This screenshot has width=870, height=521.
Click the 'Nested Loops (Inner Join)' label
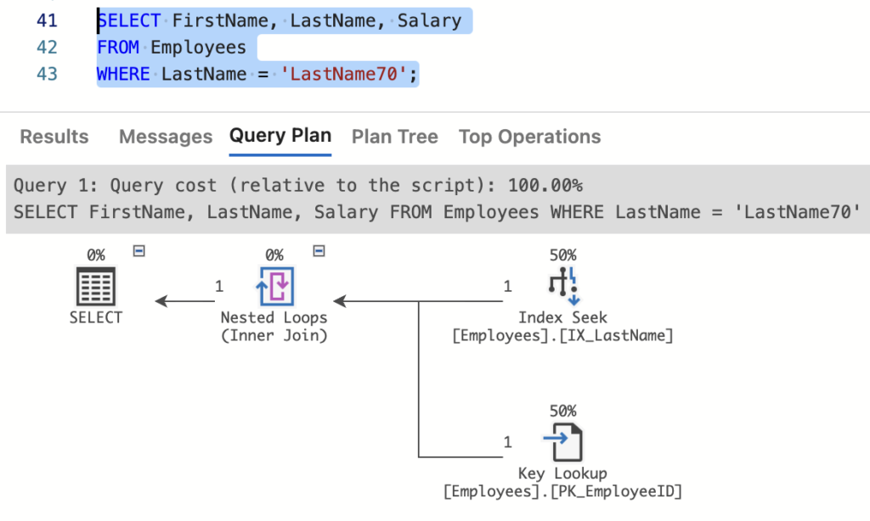[x=274, y=327]
